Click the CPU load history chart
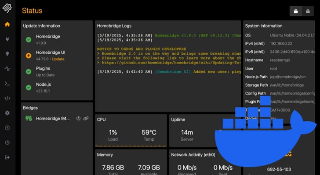 tap(131, 146)
